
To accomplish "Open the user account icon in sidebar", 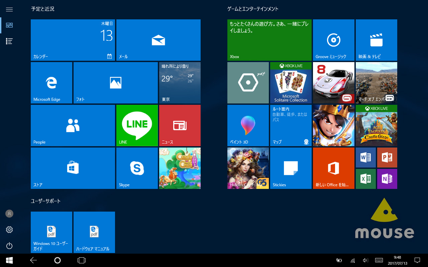I will point(9,214).
